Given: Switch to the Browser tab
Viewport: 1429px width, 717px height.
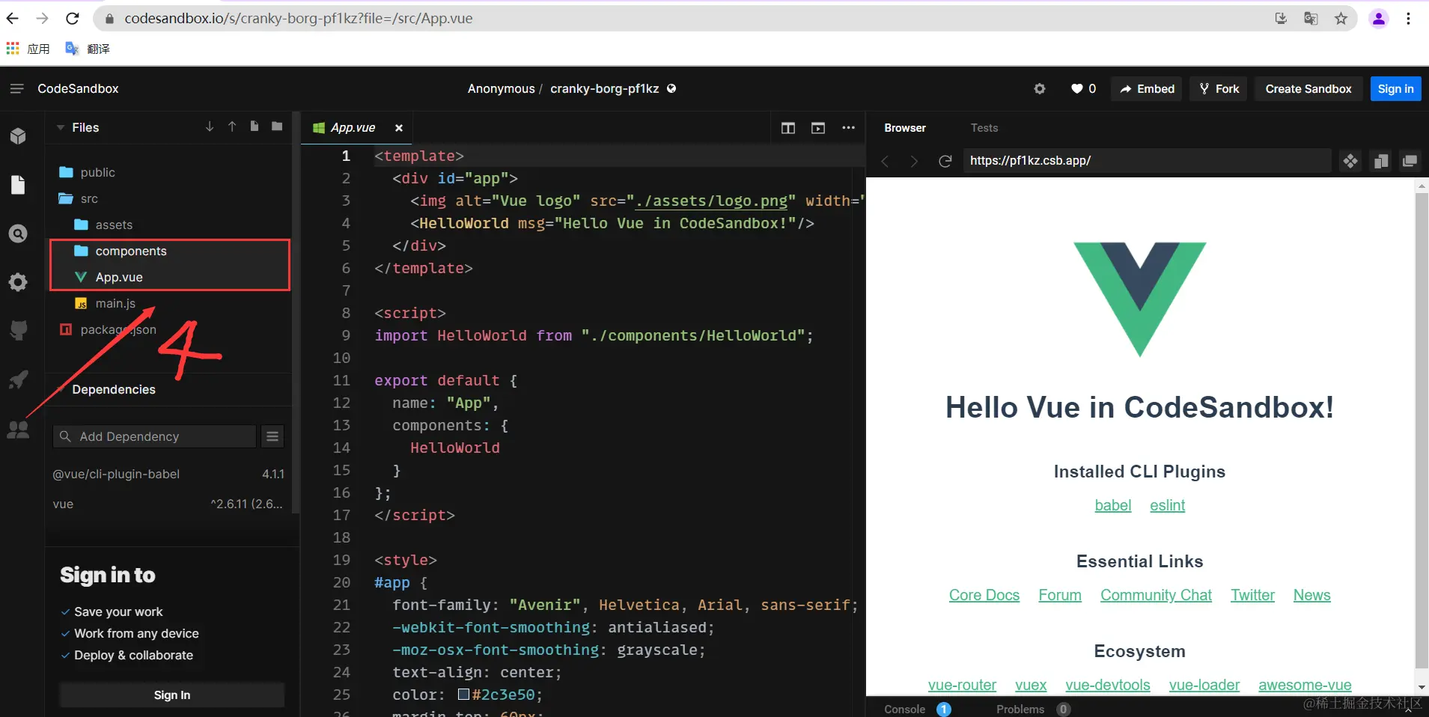Looking at the screenshot, I should (x=905, y=128).
